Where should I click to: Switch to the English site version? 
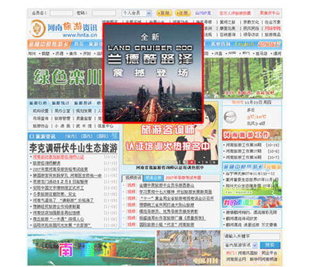(244, 44)
